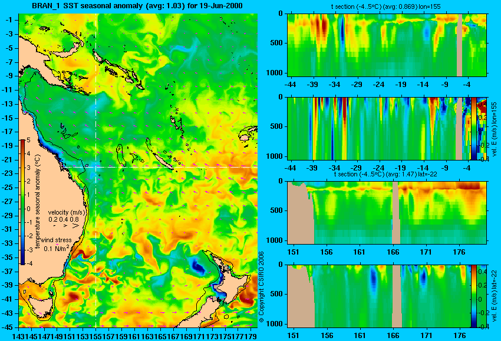Select the 't section' lat=-22 title text

385,175
